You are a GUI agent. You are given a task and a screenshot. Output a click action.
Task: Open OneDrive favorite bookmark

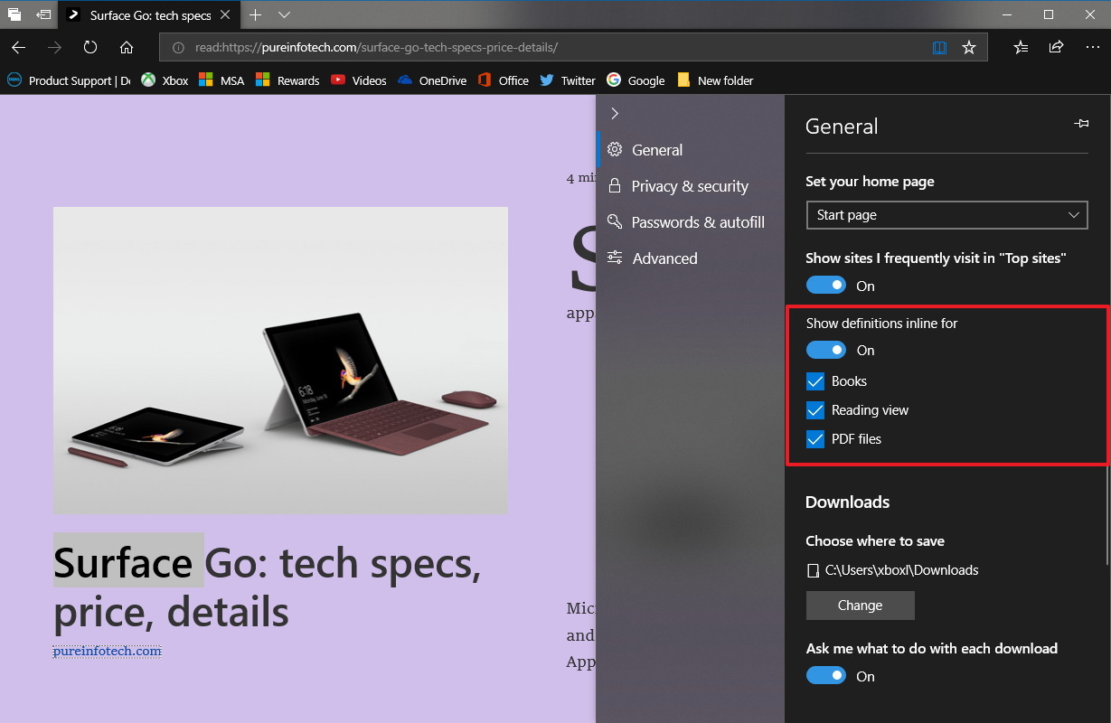431,80
